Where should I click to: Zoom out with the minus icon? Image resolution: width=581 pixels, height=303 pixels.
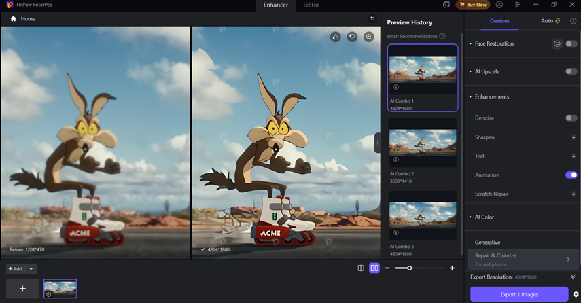tap(387, 268)
